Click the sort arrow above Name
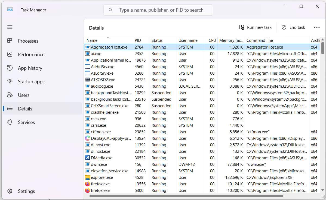Screen dimensions: 326x200 click(108, 37)
